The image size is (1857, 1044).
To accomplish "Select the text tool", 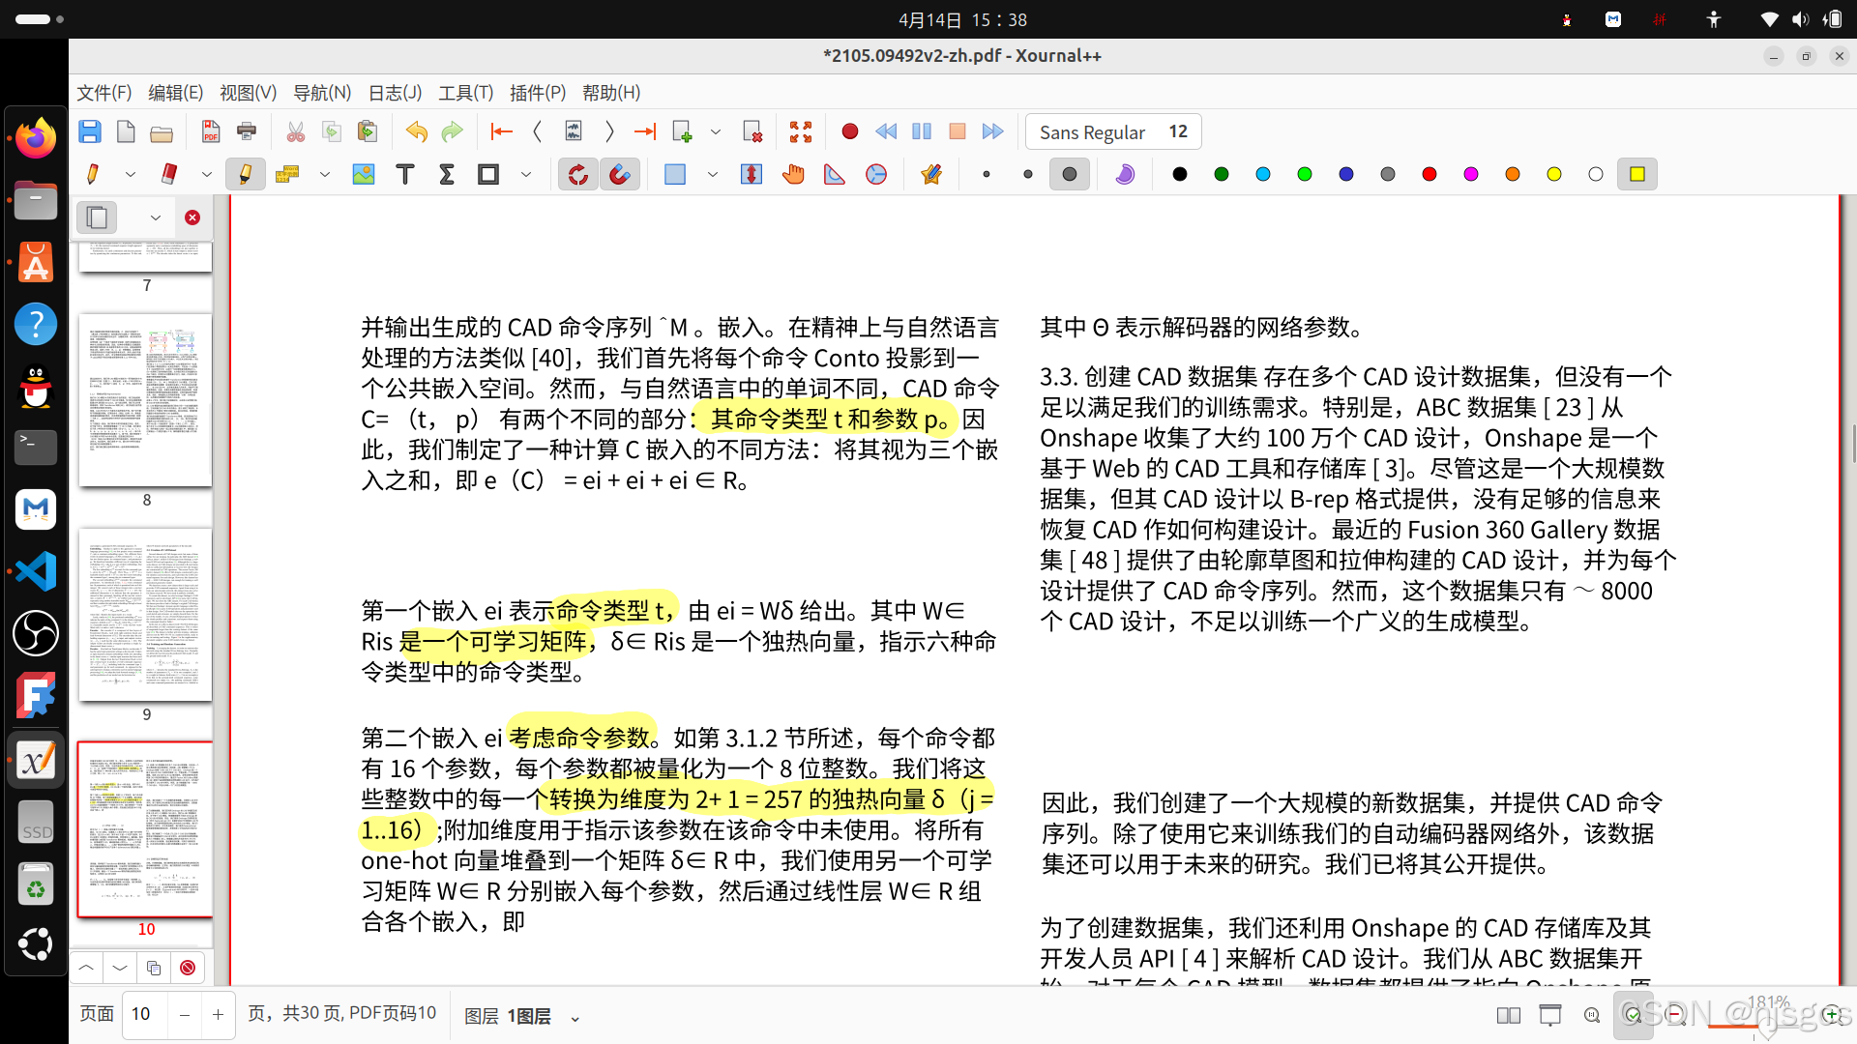I will pyautogui.click(x=405, y=174).
